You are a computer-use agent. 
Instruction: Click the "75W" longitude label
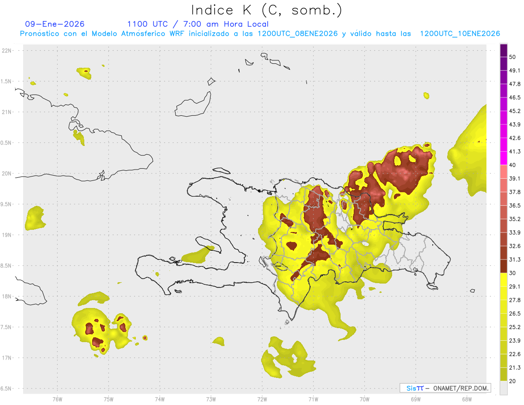108,399
